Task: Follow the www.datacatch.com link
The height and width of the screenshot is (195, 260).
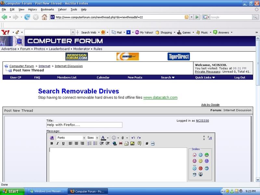Action: [x=160, y=97]
